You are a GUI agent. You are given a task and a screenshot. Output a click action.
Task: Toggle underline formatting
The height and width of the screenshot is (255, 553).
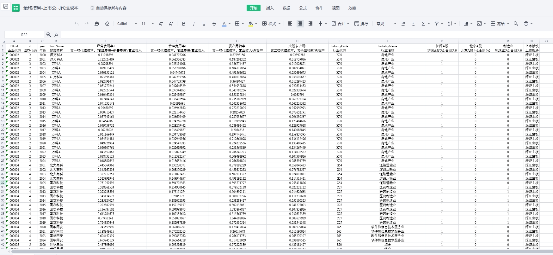[204, 24]
